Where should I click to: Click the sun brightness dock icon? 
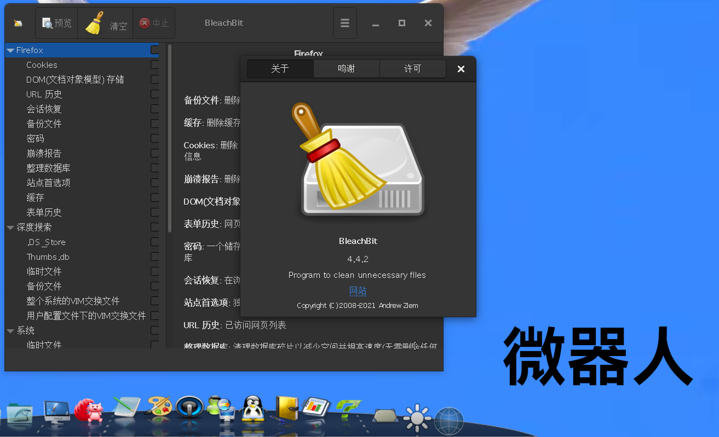(417, 418)
